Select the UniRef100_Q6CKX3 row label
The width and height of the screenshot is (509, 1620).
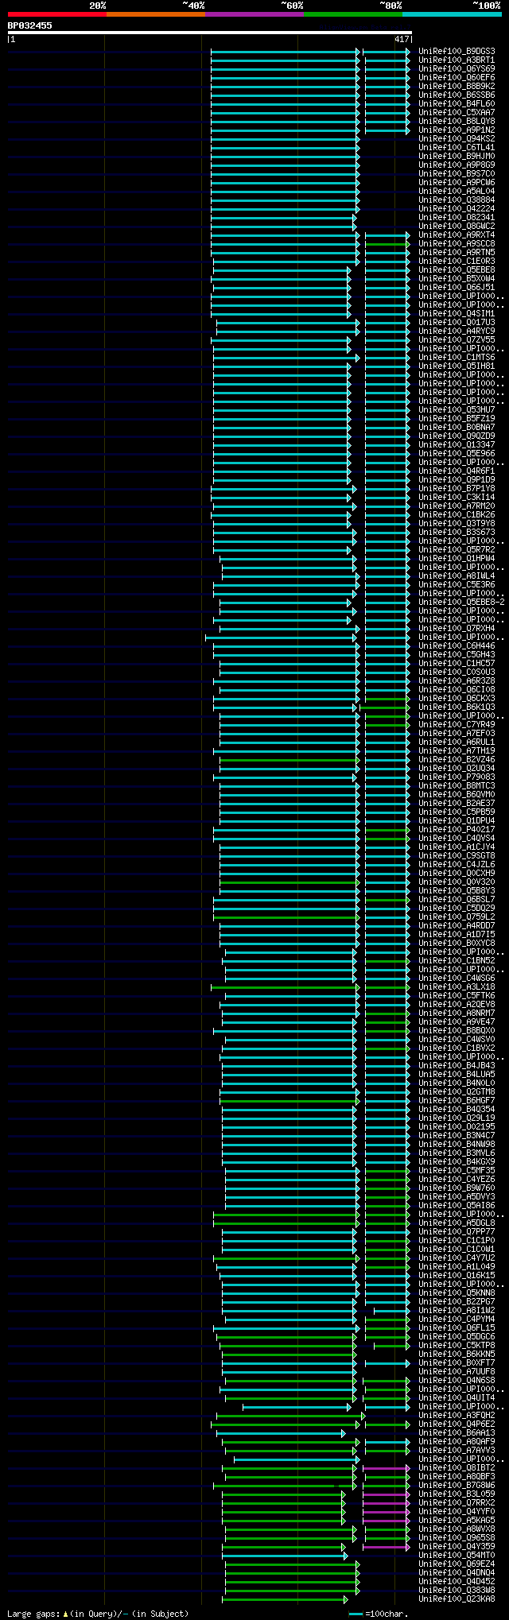(x=457, y=698)
